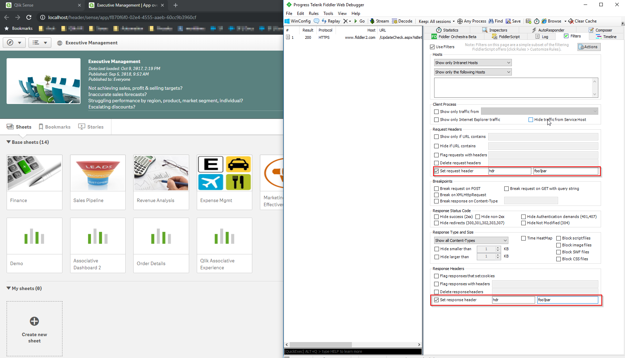Click the plus icon to create new sheet
The image size is (625, 358).
[34, 321]
